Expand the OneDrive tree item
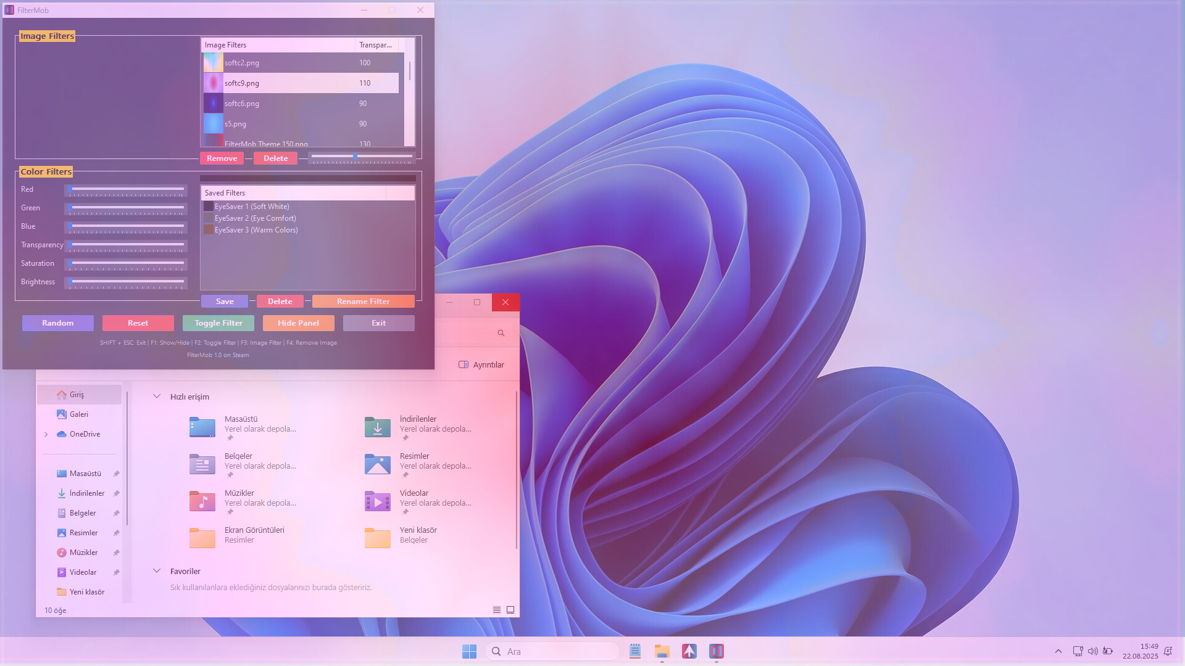Screen dimensions: 1185x666 pos(46,434)
